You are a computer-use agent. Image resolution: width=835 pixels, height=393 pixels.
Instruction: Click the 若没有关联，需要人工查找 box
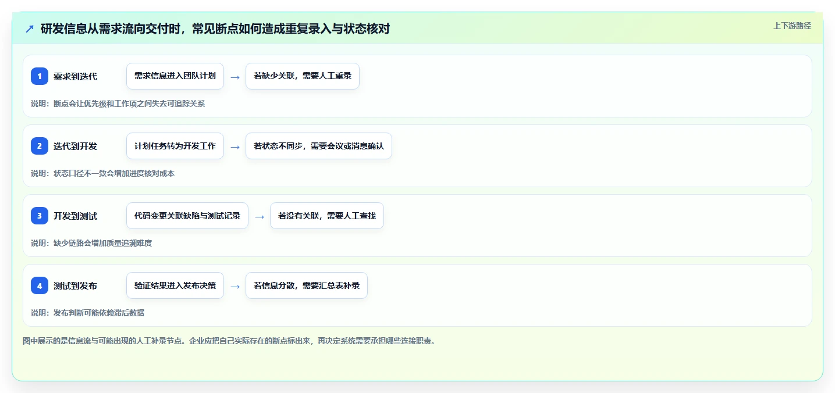327,216
